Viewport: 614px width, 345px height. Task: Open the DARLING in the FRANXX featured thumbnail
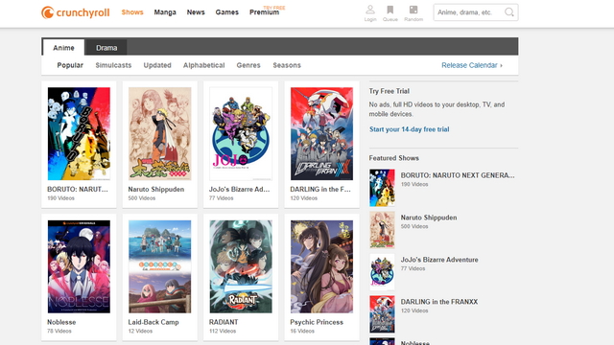point(382,314)
